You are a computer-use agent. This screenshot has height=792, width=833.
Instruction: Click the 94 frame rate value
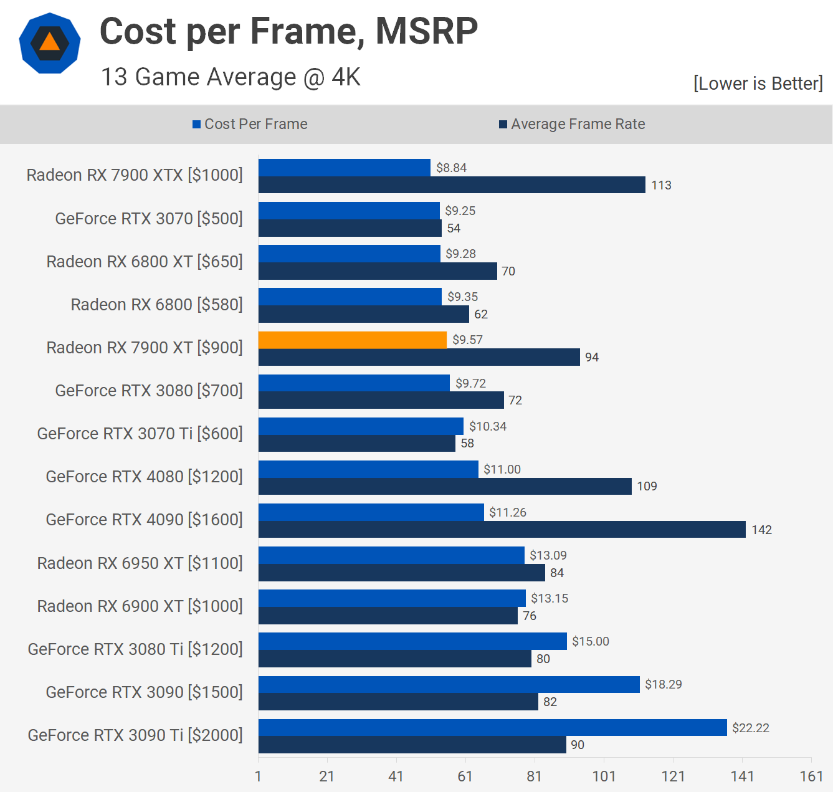point(592,357)
